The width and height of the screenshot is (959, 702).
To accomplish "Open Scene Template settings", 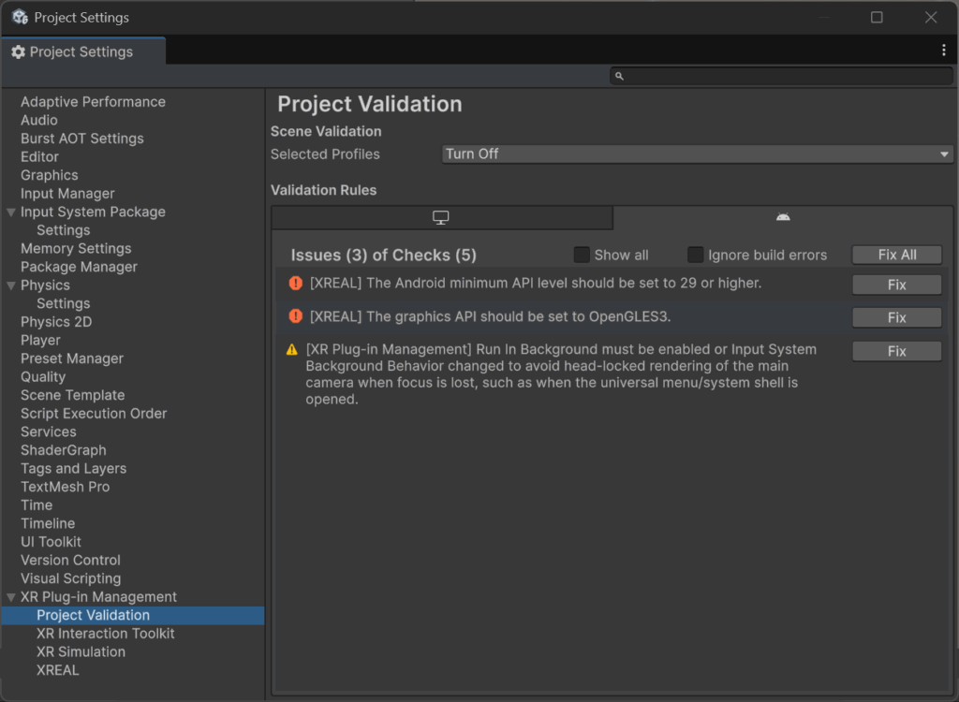I will pos(73,396).
